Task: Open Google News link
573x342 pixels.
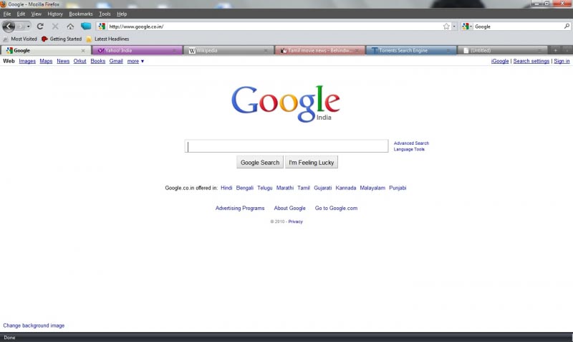Action: 63,61
